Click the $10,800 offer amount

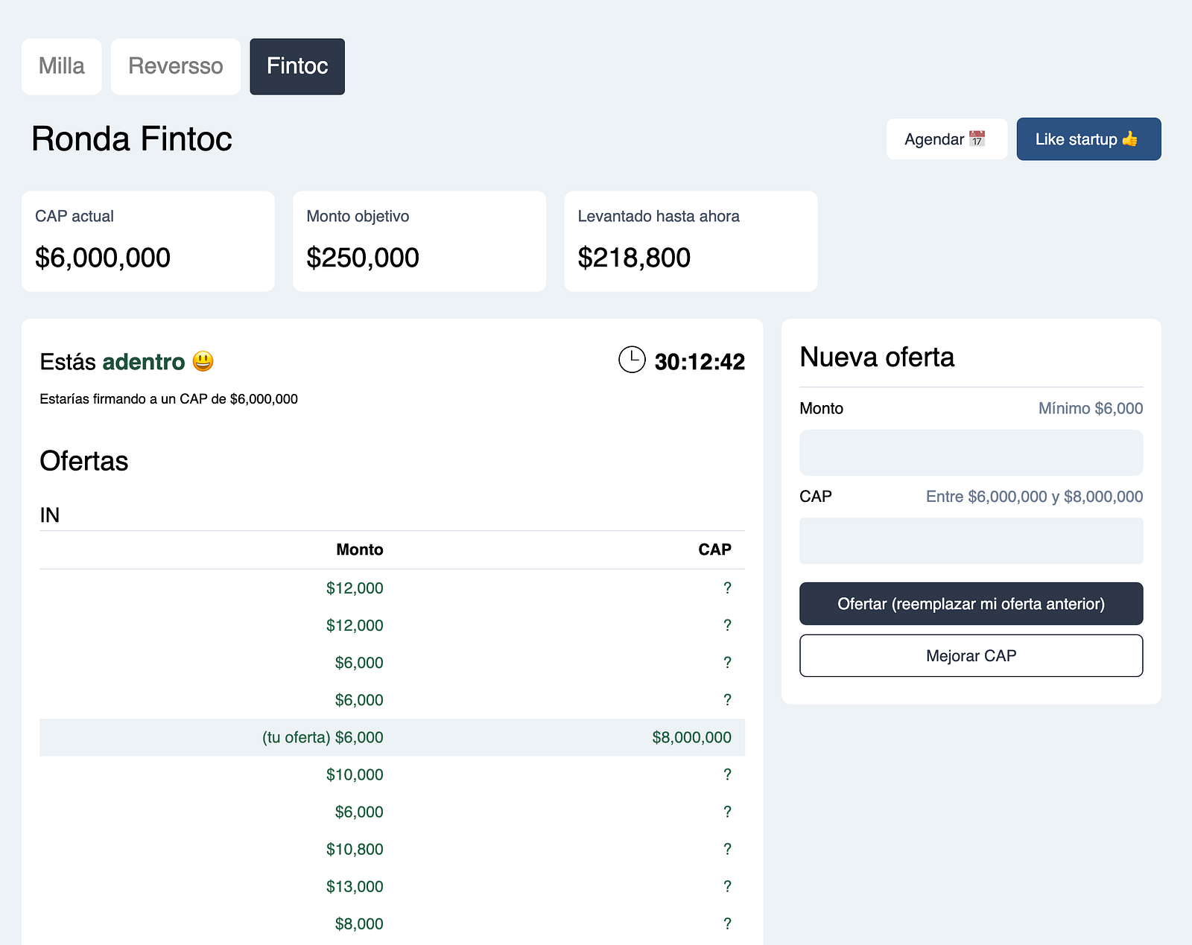pyautogui.click(x=355, y=849)
